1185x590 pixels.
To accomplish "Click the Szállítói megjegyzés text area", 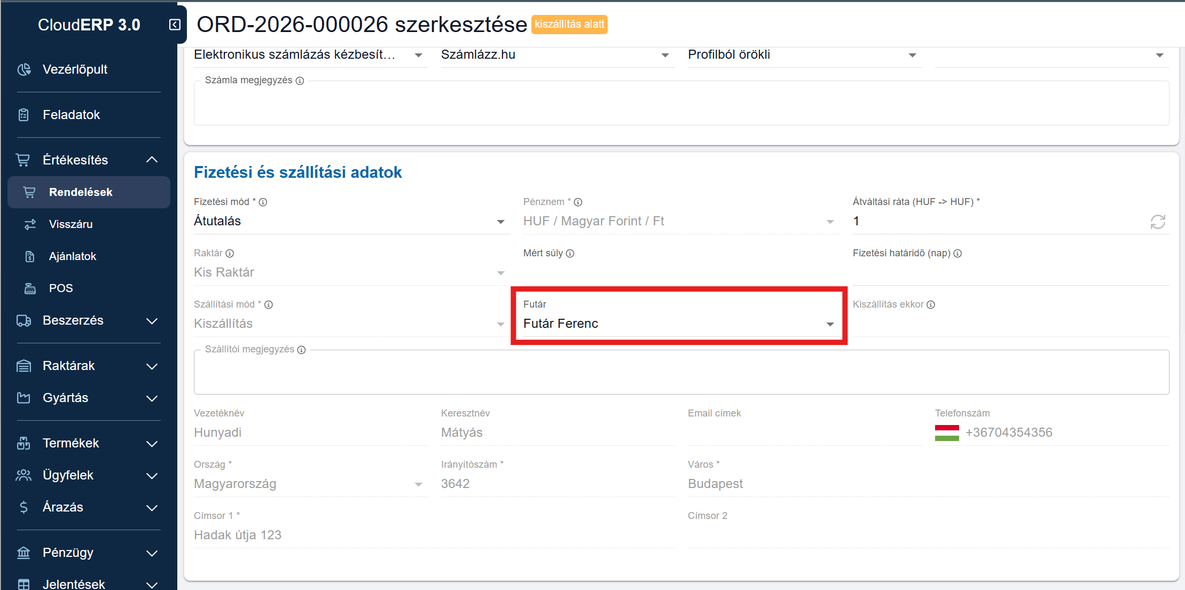I will 681,374.
